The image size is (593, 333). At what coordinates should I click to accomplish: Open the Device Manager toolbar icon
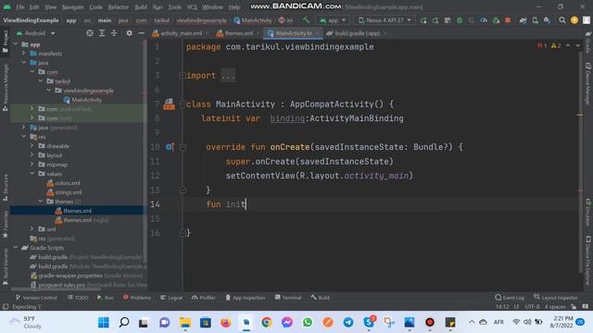[536, 20]
